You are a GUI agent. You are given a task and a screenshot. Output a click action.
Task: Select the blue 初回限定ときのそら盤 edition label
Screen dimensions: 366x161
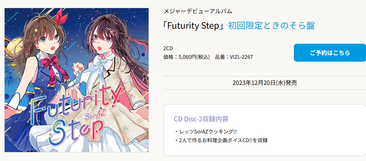click(271, 25)
